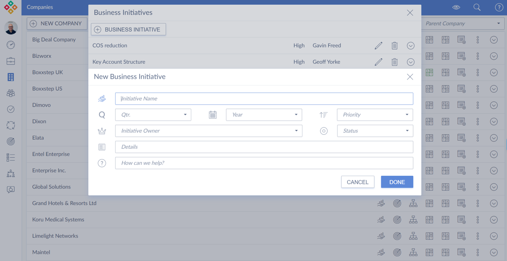The width and height of the screenshot is (507, 261).
Task: Open the Priority dropdown
Action: pos(375,115)
